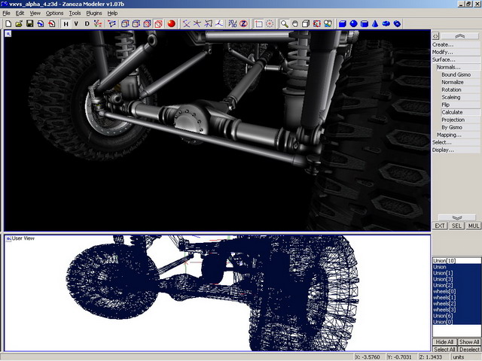This screenshot has height=361, width=482.
Task: Expand the Create... section
Action: (x=443, y=44)
